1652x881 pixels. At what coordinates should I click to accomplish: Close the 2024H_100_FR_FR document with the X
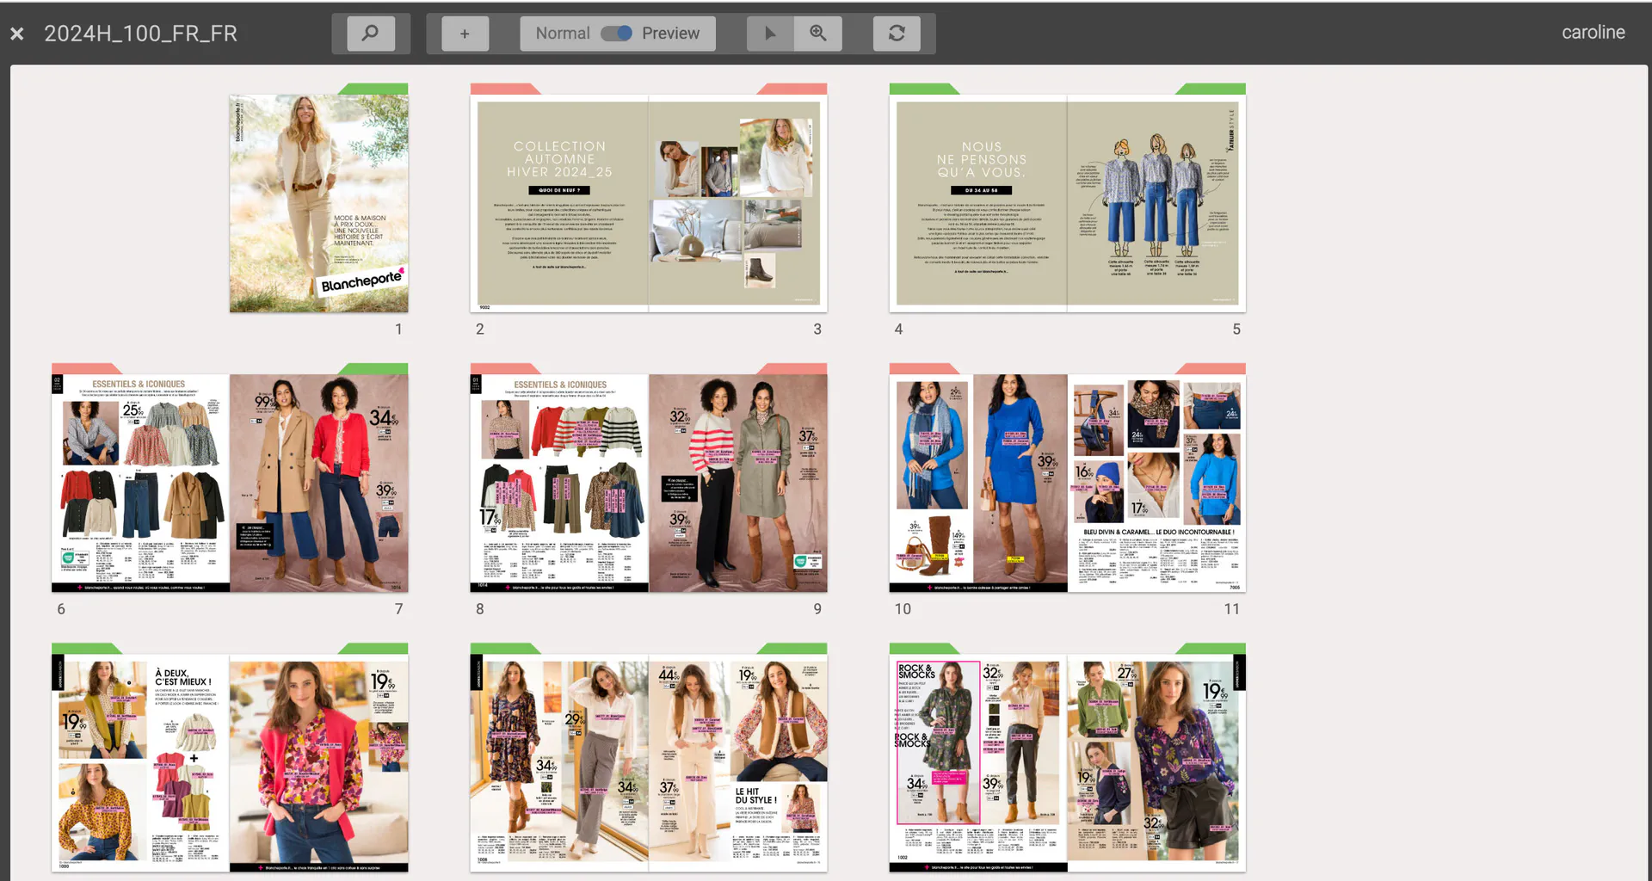[16, 34]
